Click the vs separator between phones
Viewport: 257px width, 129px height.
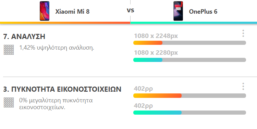tap(131, 10)
